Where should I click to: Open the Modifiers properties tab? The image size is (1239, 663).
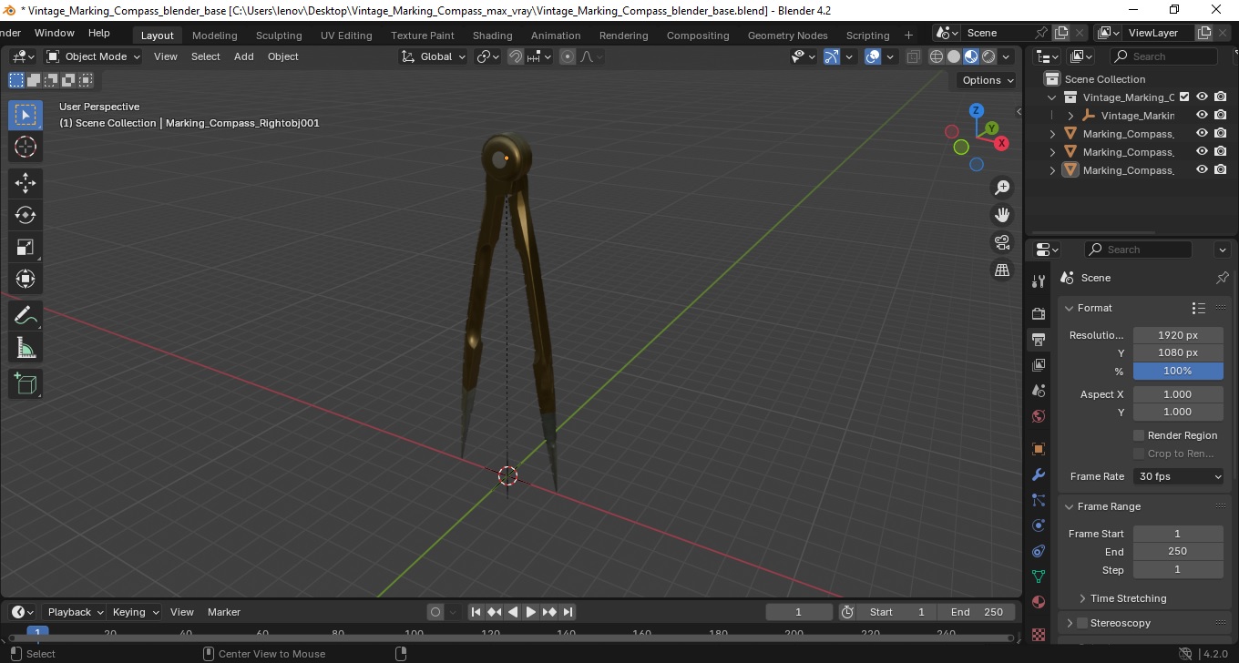click(x=1038, y=474)
